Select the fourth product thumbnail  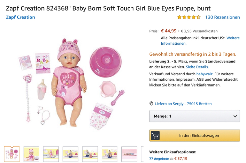70,154
